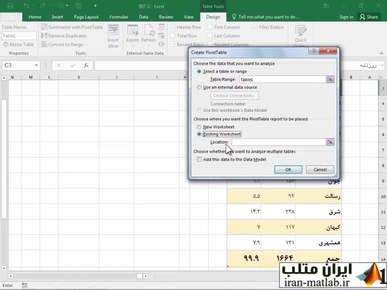
Task: Click the Location range selector icon
Action: [330, 142]
